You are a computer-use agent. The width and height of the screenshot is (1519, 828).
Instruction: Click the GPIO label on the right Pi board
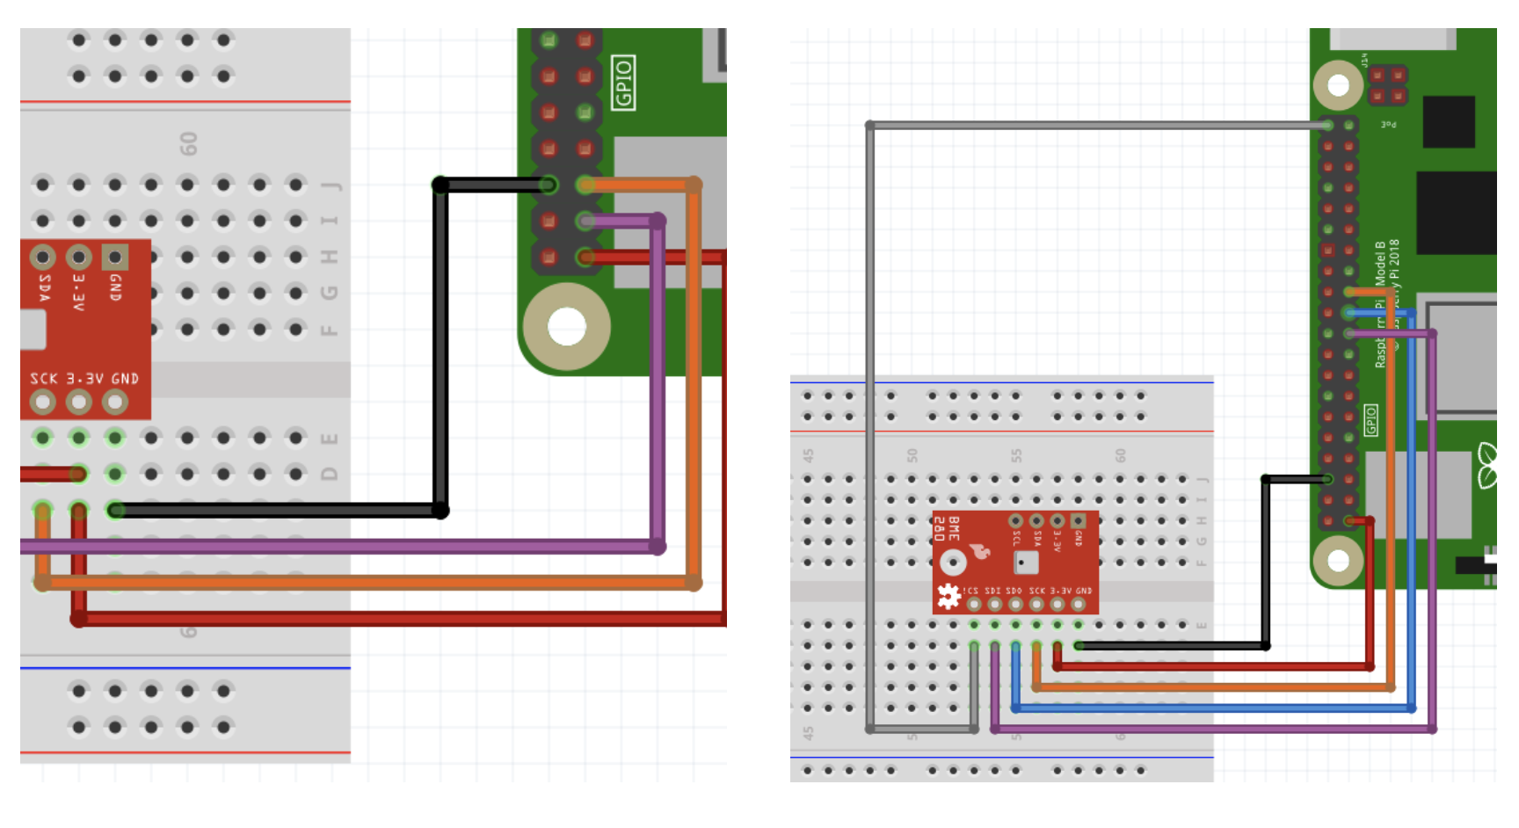pos(1373,420)
